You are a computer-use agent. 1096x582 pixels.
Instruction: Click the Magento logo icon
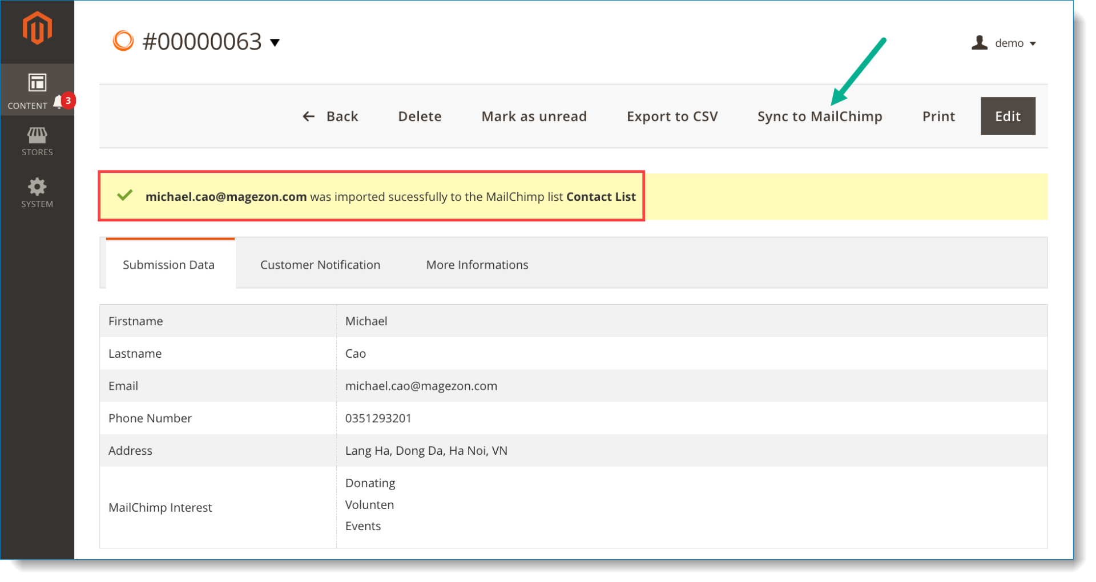click(37, 27)
